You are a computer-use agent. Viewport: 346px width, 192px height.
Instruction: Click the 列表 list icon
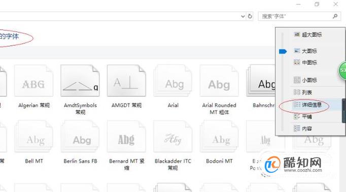(x=297, y=92)
